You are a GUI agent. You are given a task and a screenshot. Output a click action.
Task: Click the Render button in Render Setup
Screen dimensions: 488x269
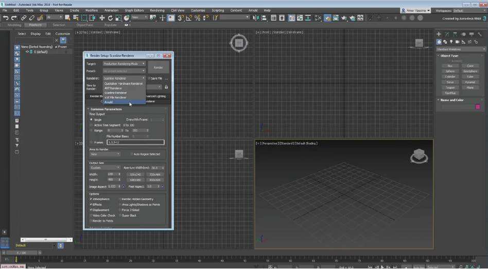pos(158,67)
